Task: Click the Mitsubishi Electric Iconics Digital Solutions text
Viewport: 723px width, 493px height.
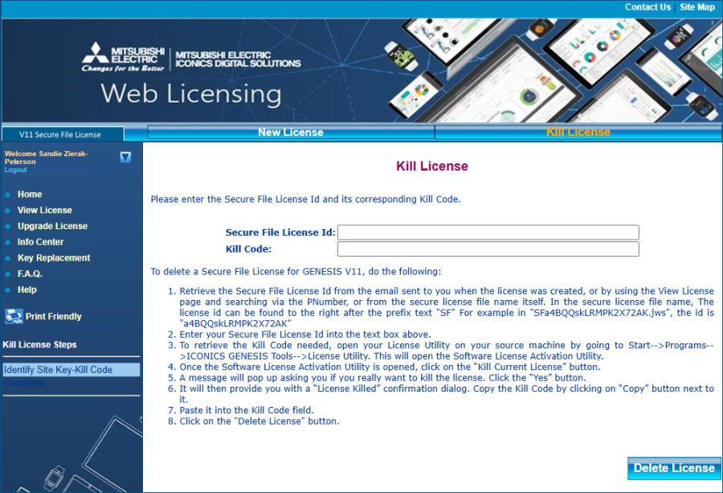Action: pyautogui.click(x=238, y=59)
